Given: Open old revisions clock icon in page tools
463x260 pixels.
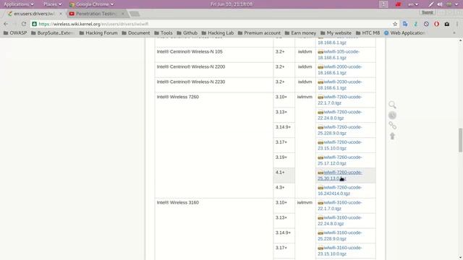Looking at the screenshot, I should [392, 116].
